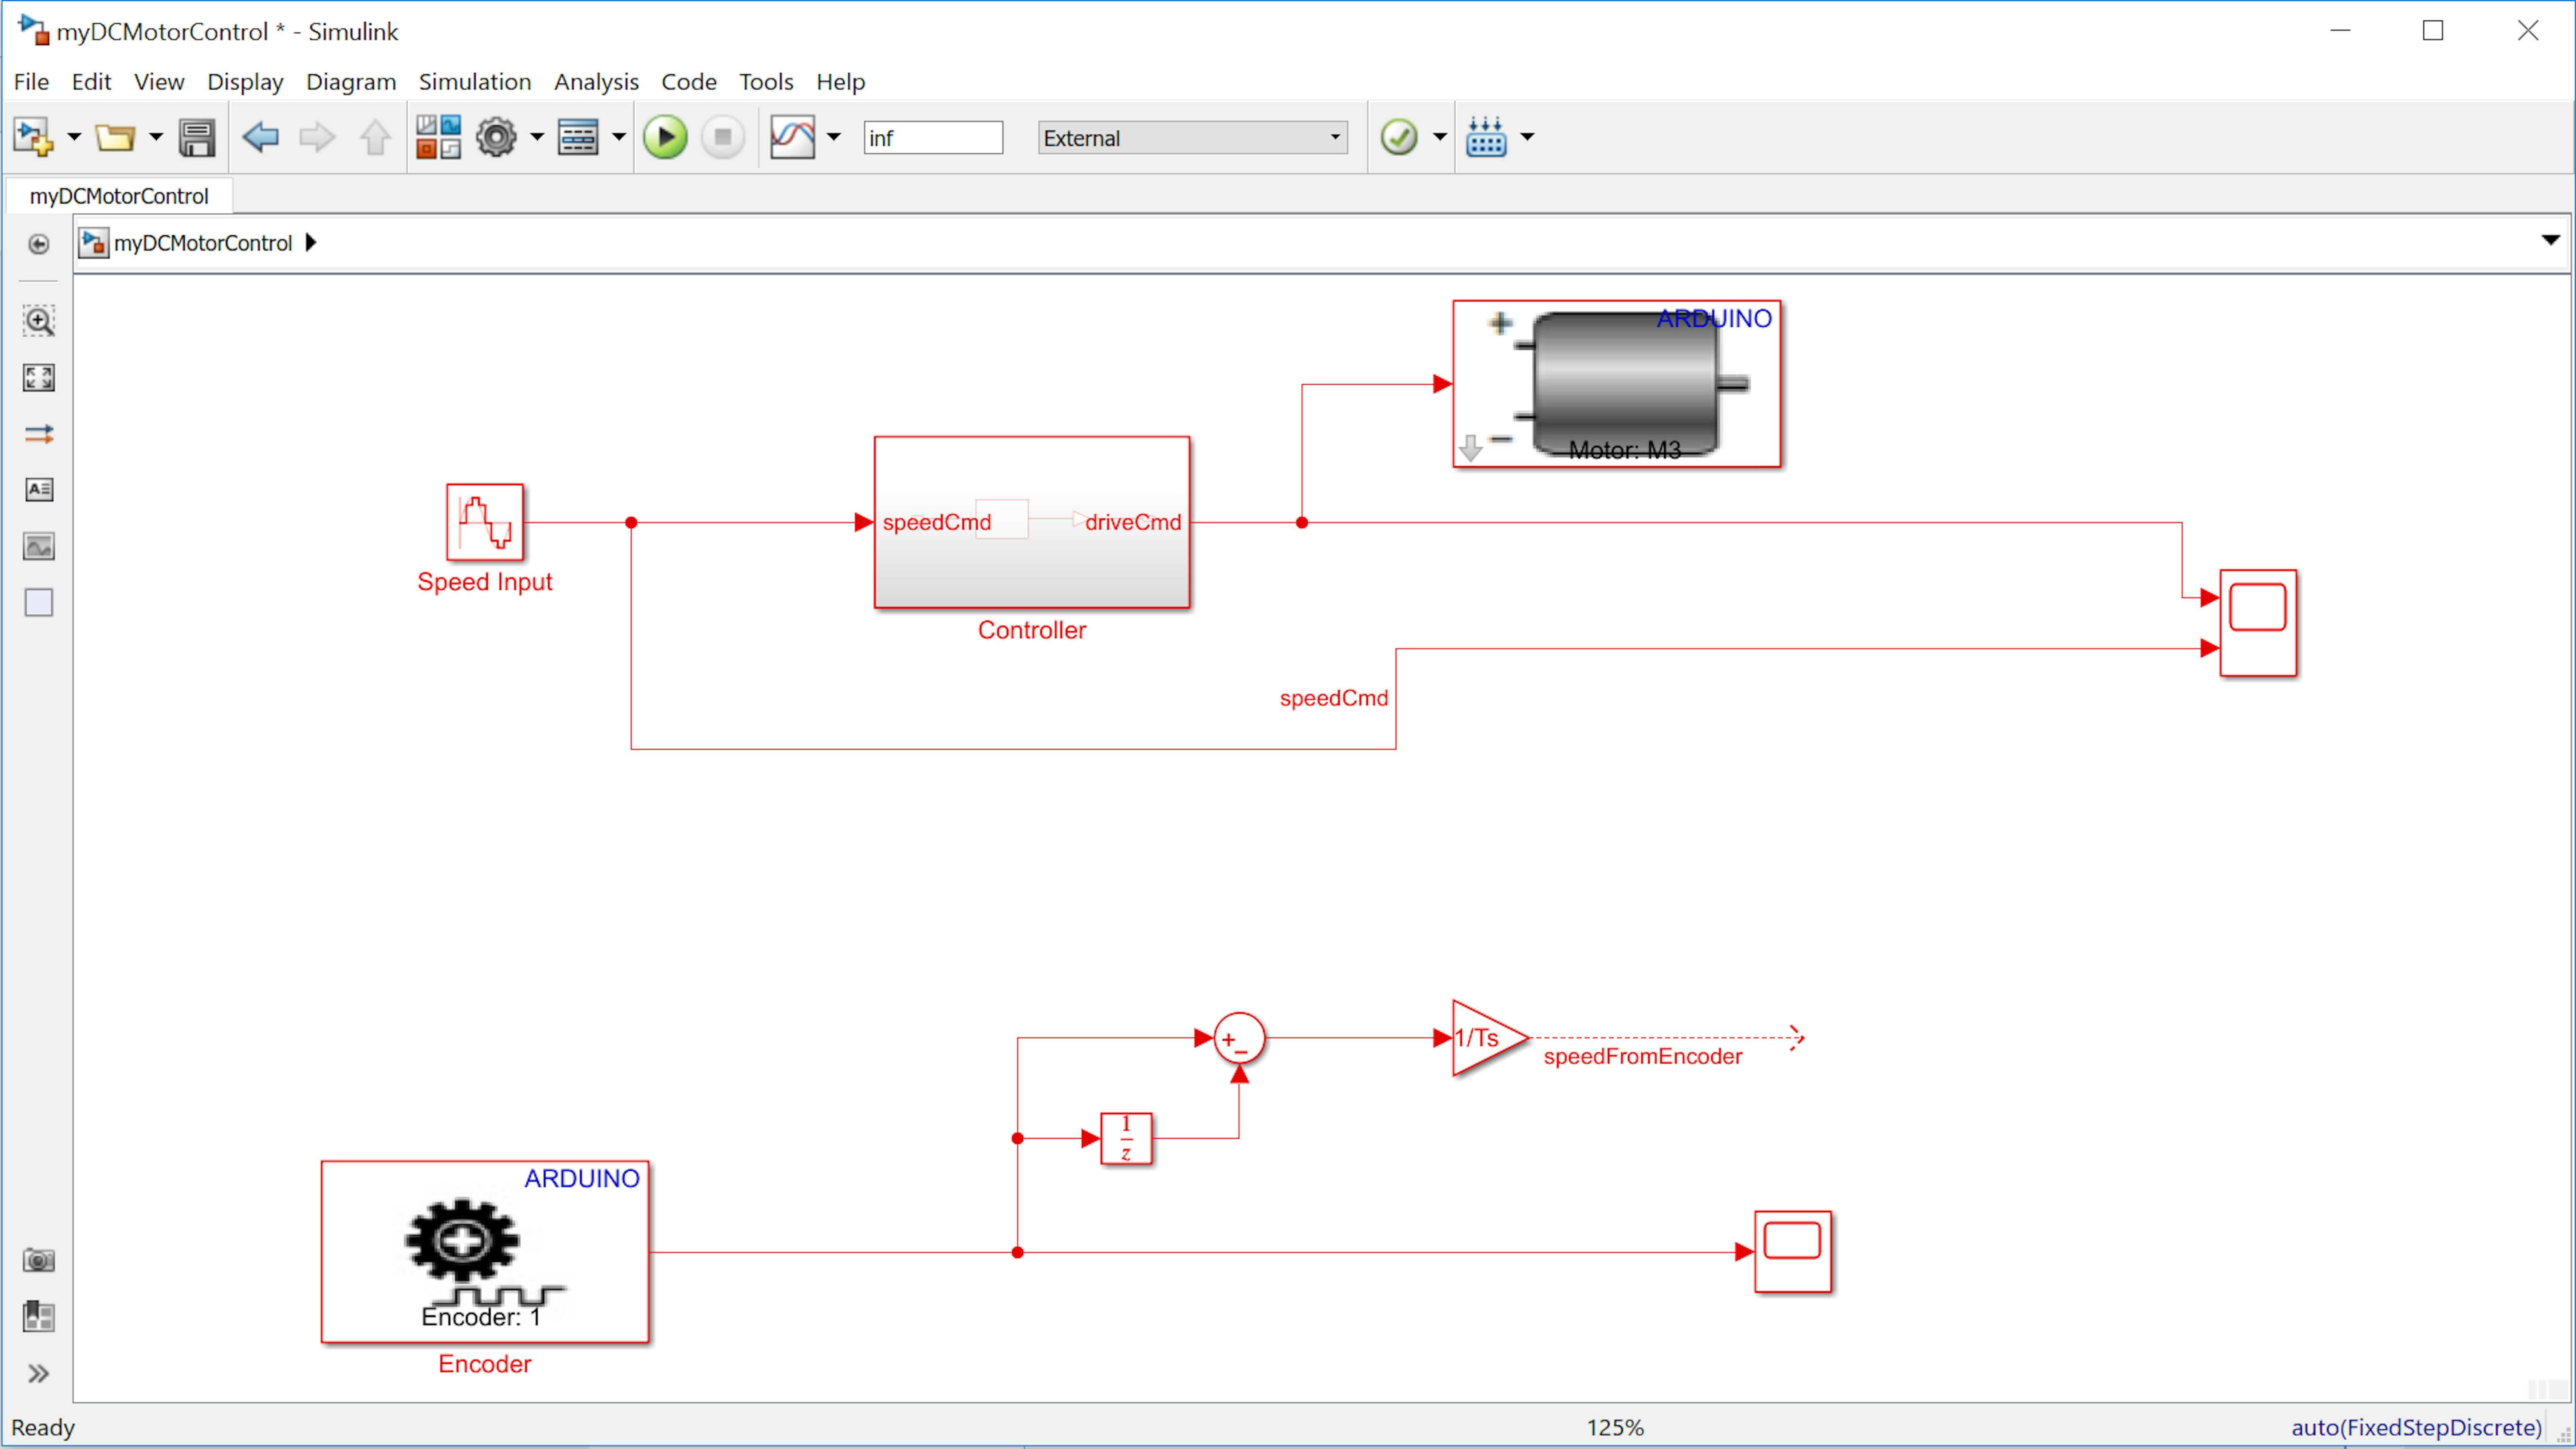Click the speedFromEncoder signal label
Viewport: 2576px width, 1449px height.
point(1642,1057)
